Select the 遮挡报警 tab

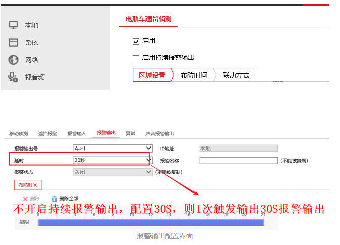[48, 134]
